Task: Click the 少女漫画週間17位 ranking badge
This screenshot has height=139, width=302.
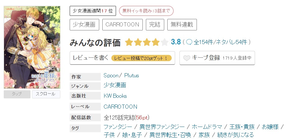Action: [93, 11]
